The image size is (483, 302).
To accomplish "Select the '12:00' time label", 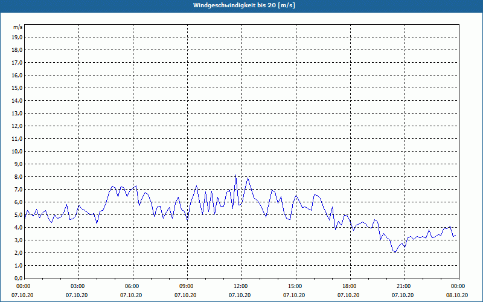I will (x=241, y=286).
